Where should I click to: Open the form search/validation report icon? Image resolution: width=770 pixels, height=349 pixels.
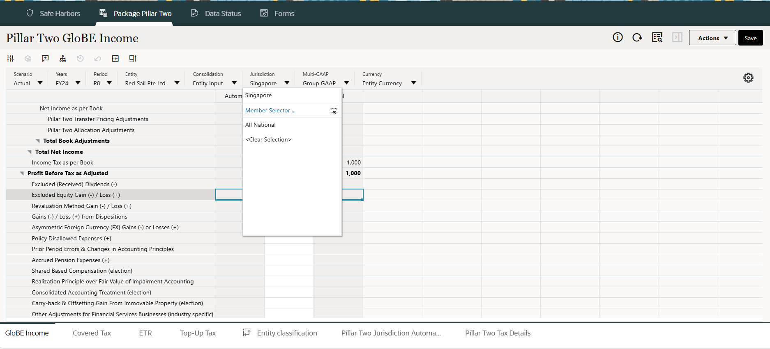click(x=657, y=38)
